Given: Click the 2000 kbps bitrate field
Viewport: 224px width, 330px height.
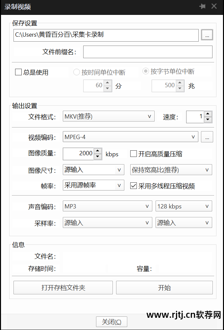Looking at the screenshot, I should point(79,154).
